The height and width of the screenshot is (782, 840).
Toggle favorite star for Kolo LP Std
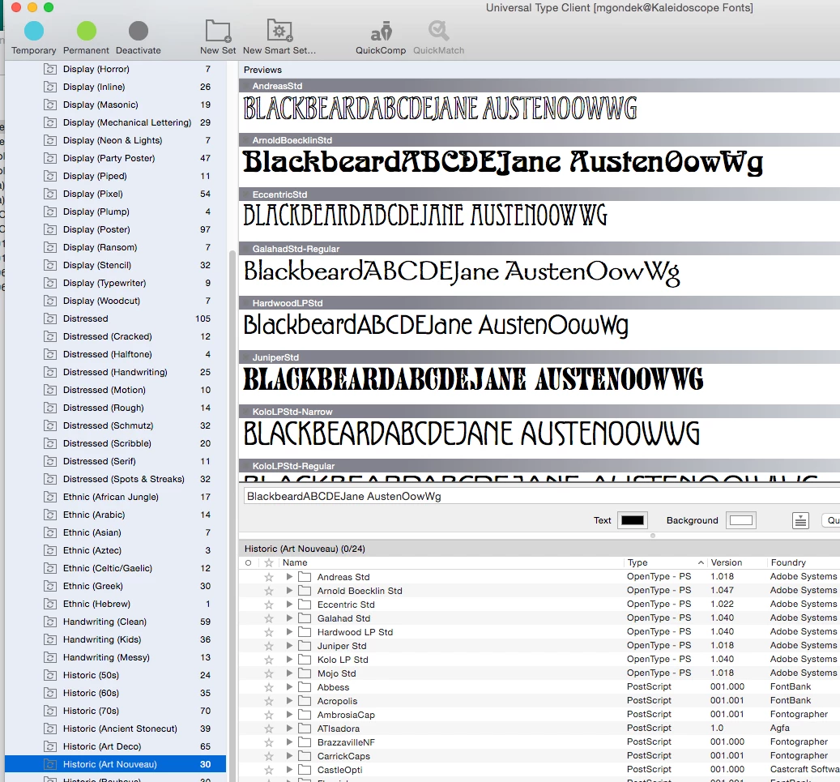269,660
